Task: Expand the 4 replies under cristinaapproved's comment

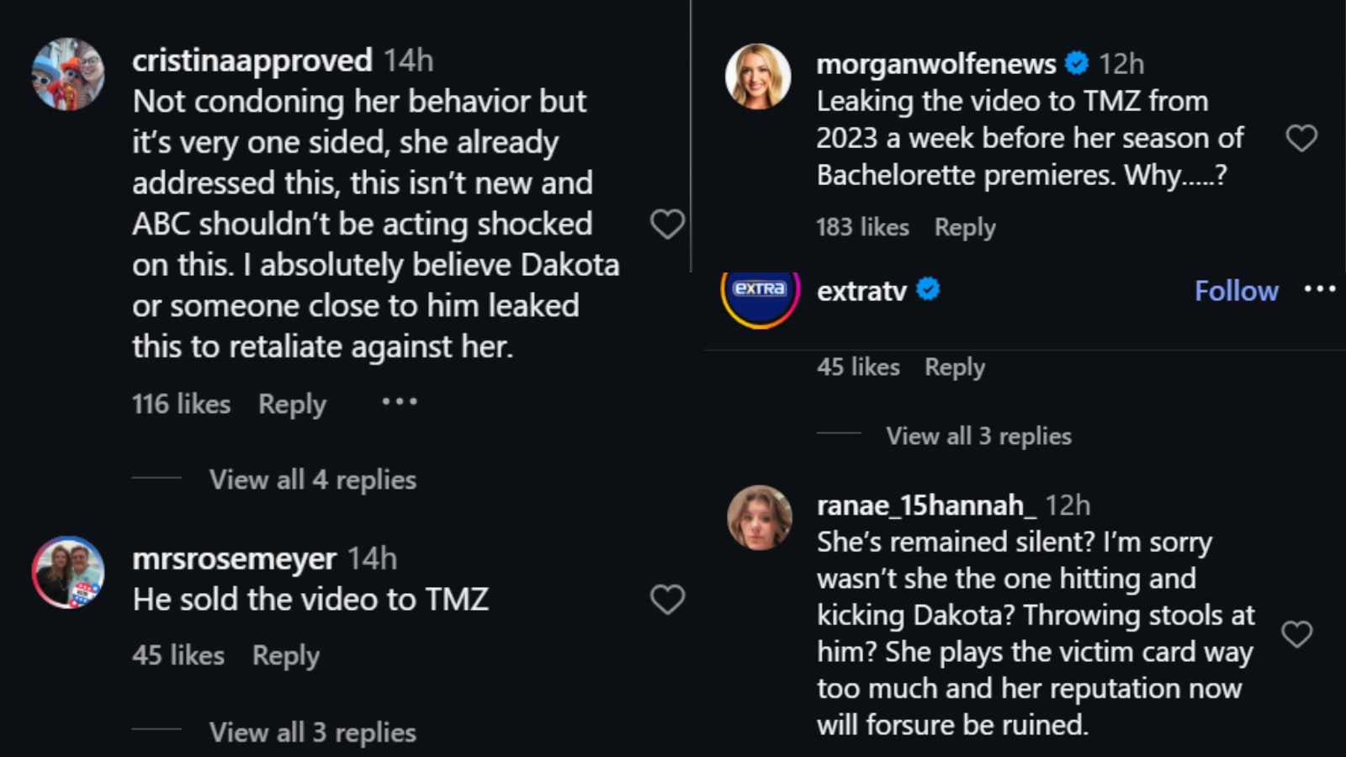Action: pyautogui.click(x=312, y=479)
